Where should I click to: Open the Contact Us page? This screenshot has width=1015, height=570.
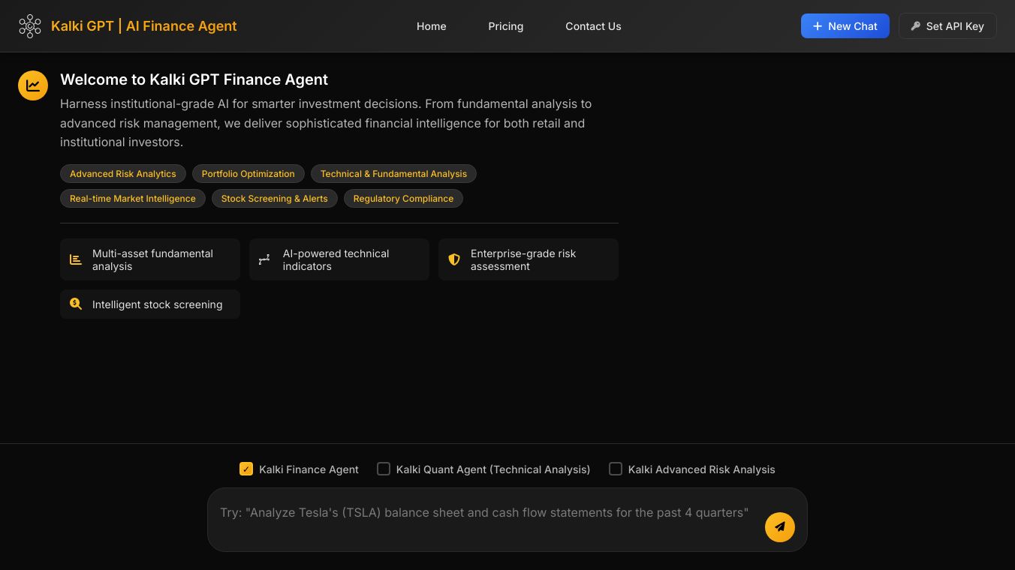point(593,26)
